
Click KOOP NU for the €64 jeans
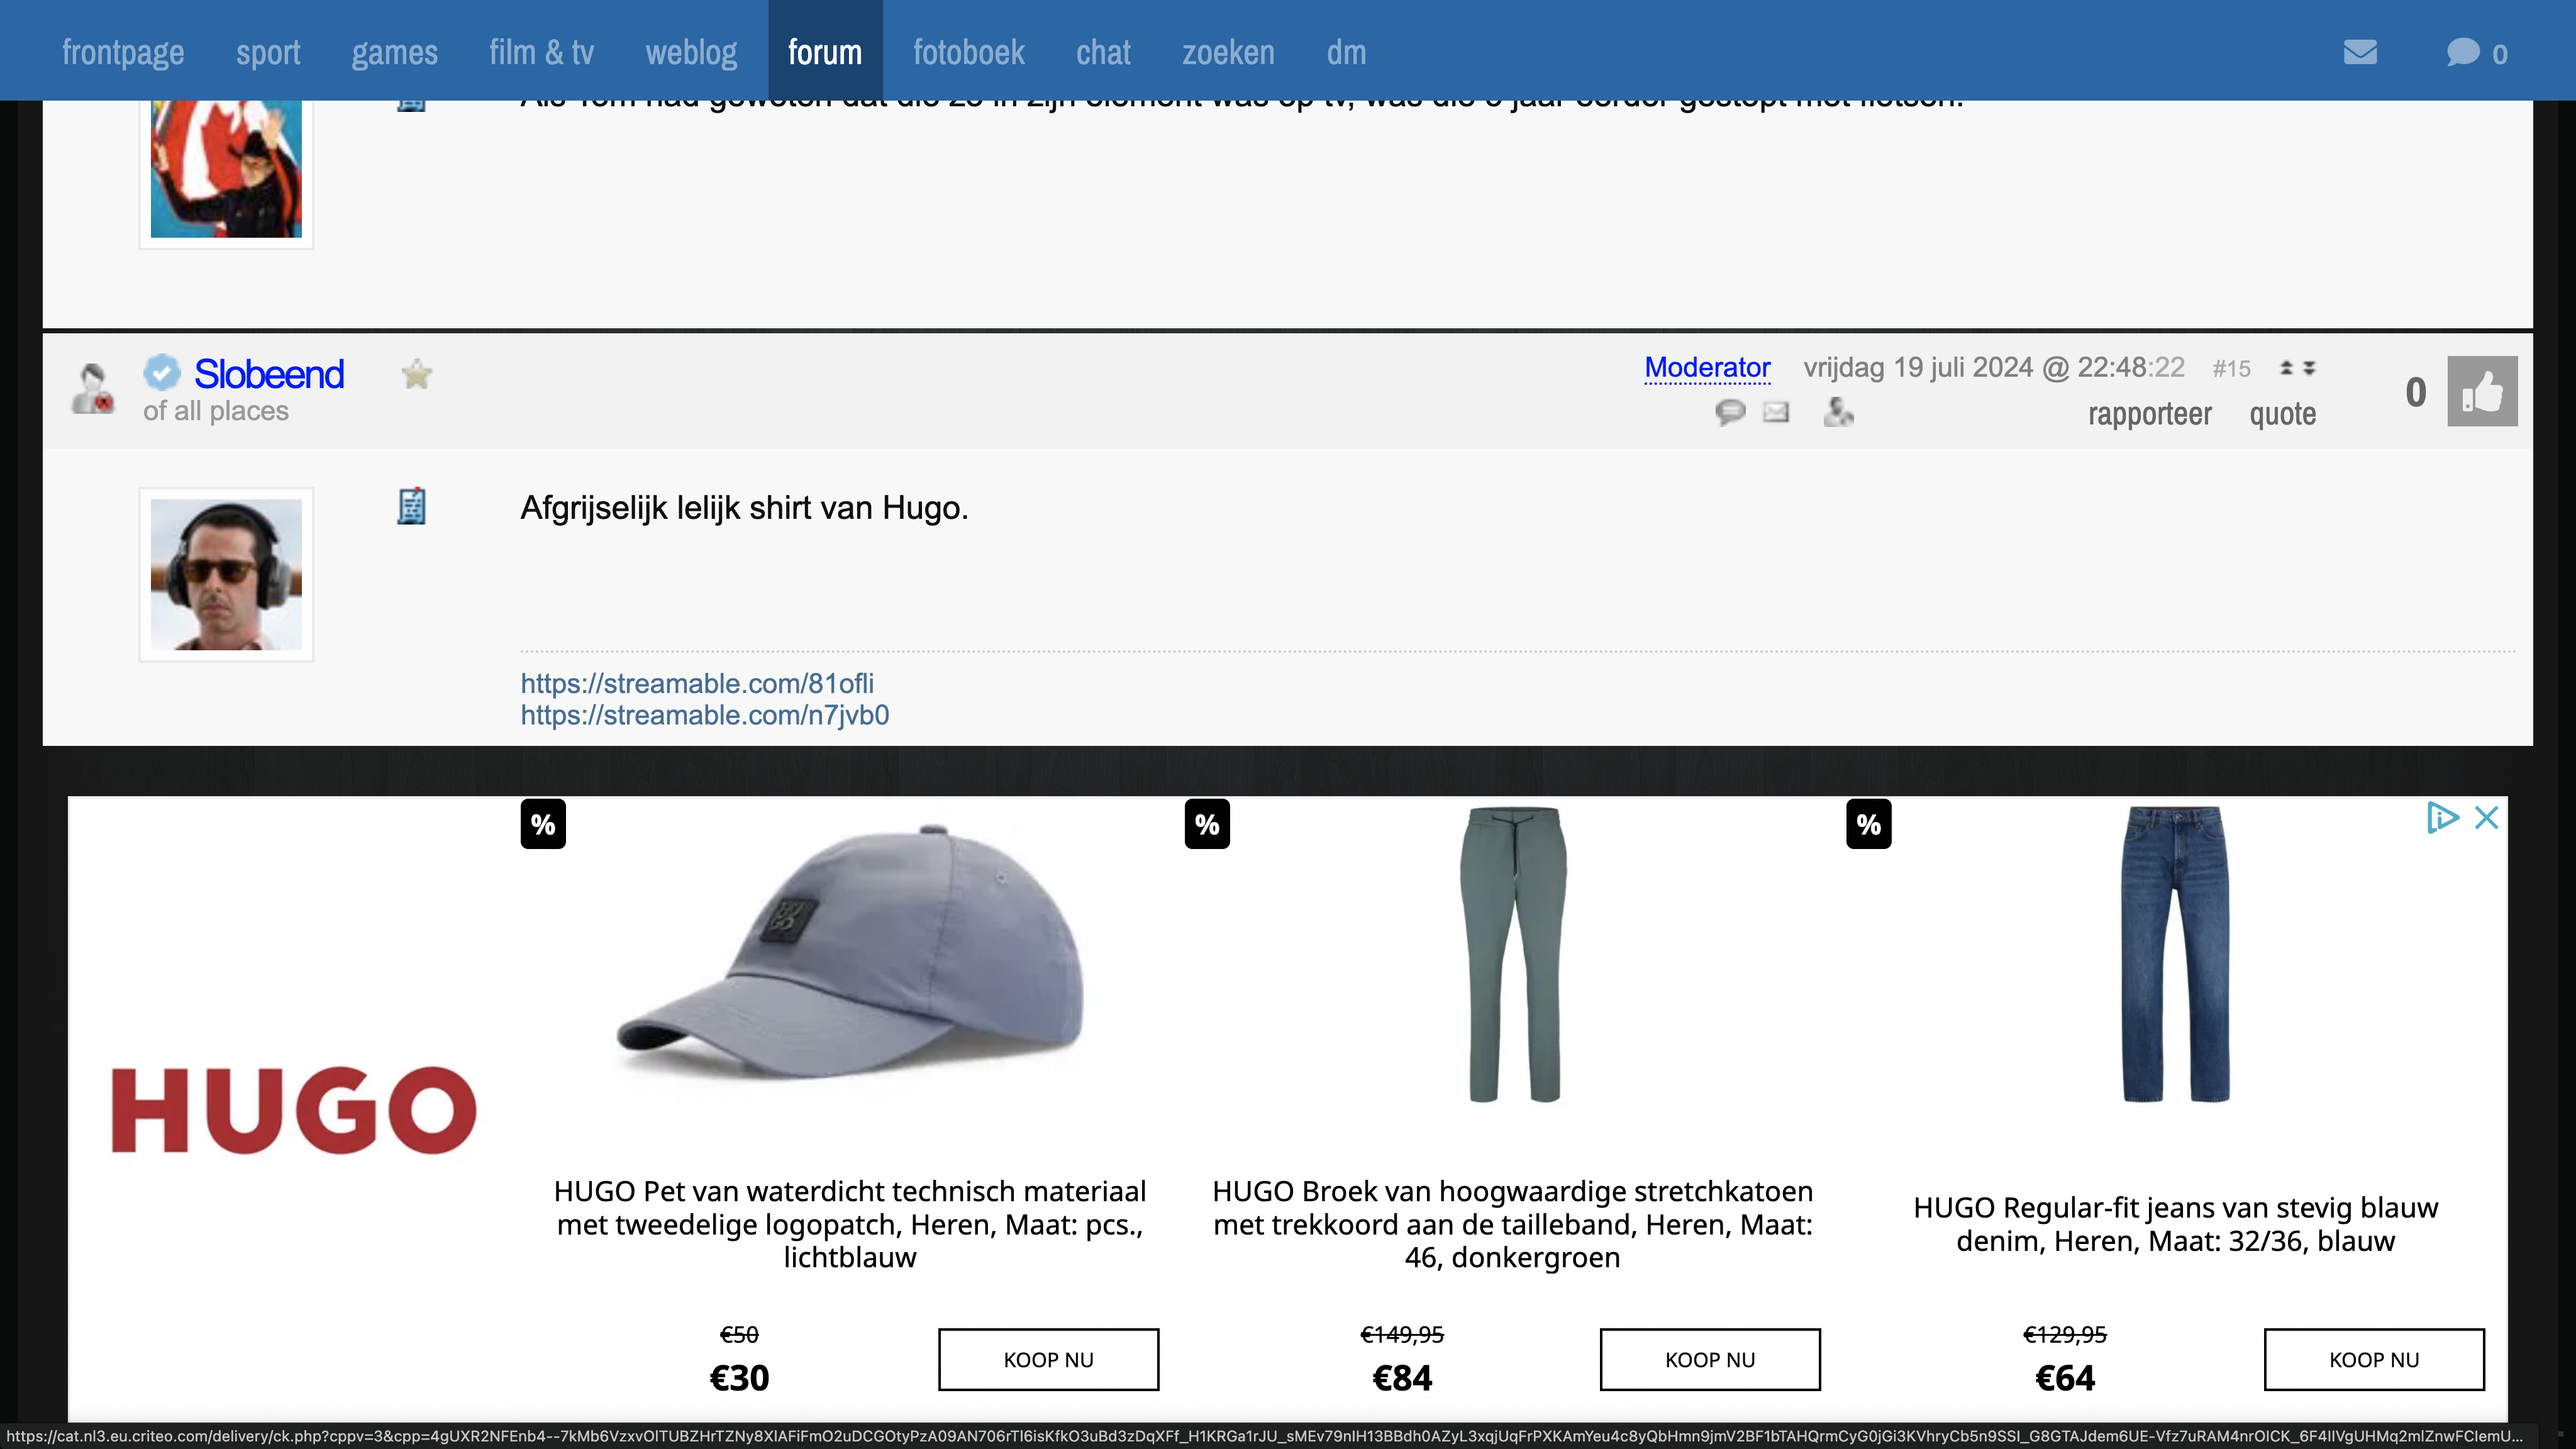click(x=2374, y=1359)
